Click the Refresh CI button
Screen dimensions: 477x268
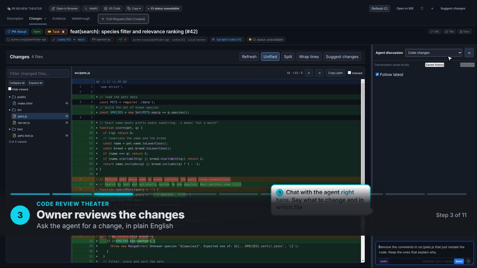(x=379, y=8)
